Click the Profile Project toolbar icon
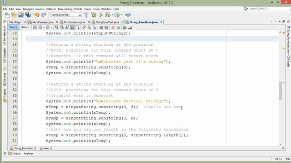This screenshot has width=291, height=163. pyautogui.click(x=117, y=15)
